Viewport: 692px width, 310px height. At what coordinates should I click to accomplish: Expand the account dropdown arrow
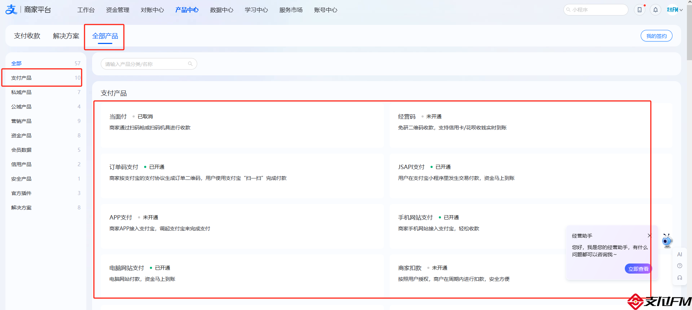681,10
